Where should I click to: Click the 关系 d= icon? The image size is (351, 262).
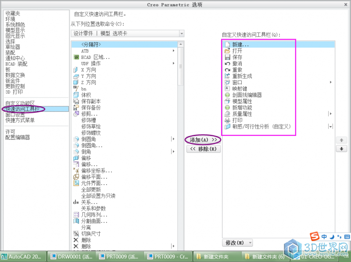(76, 202)
